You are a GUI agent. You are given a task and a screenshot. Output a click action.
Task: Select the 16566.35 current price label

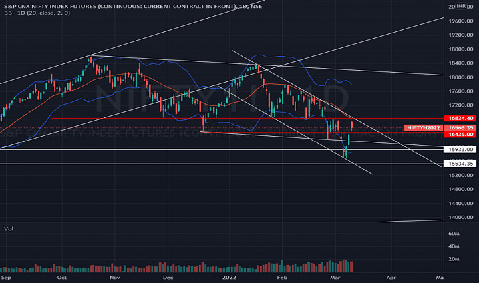(460, 127)
